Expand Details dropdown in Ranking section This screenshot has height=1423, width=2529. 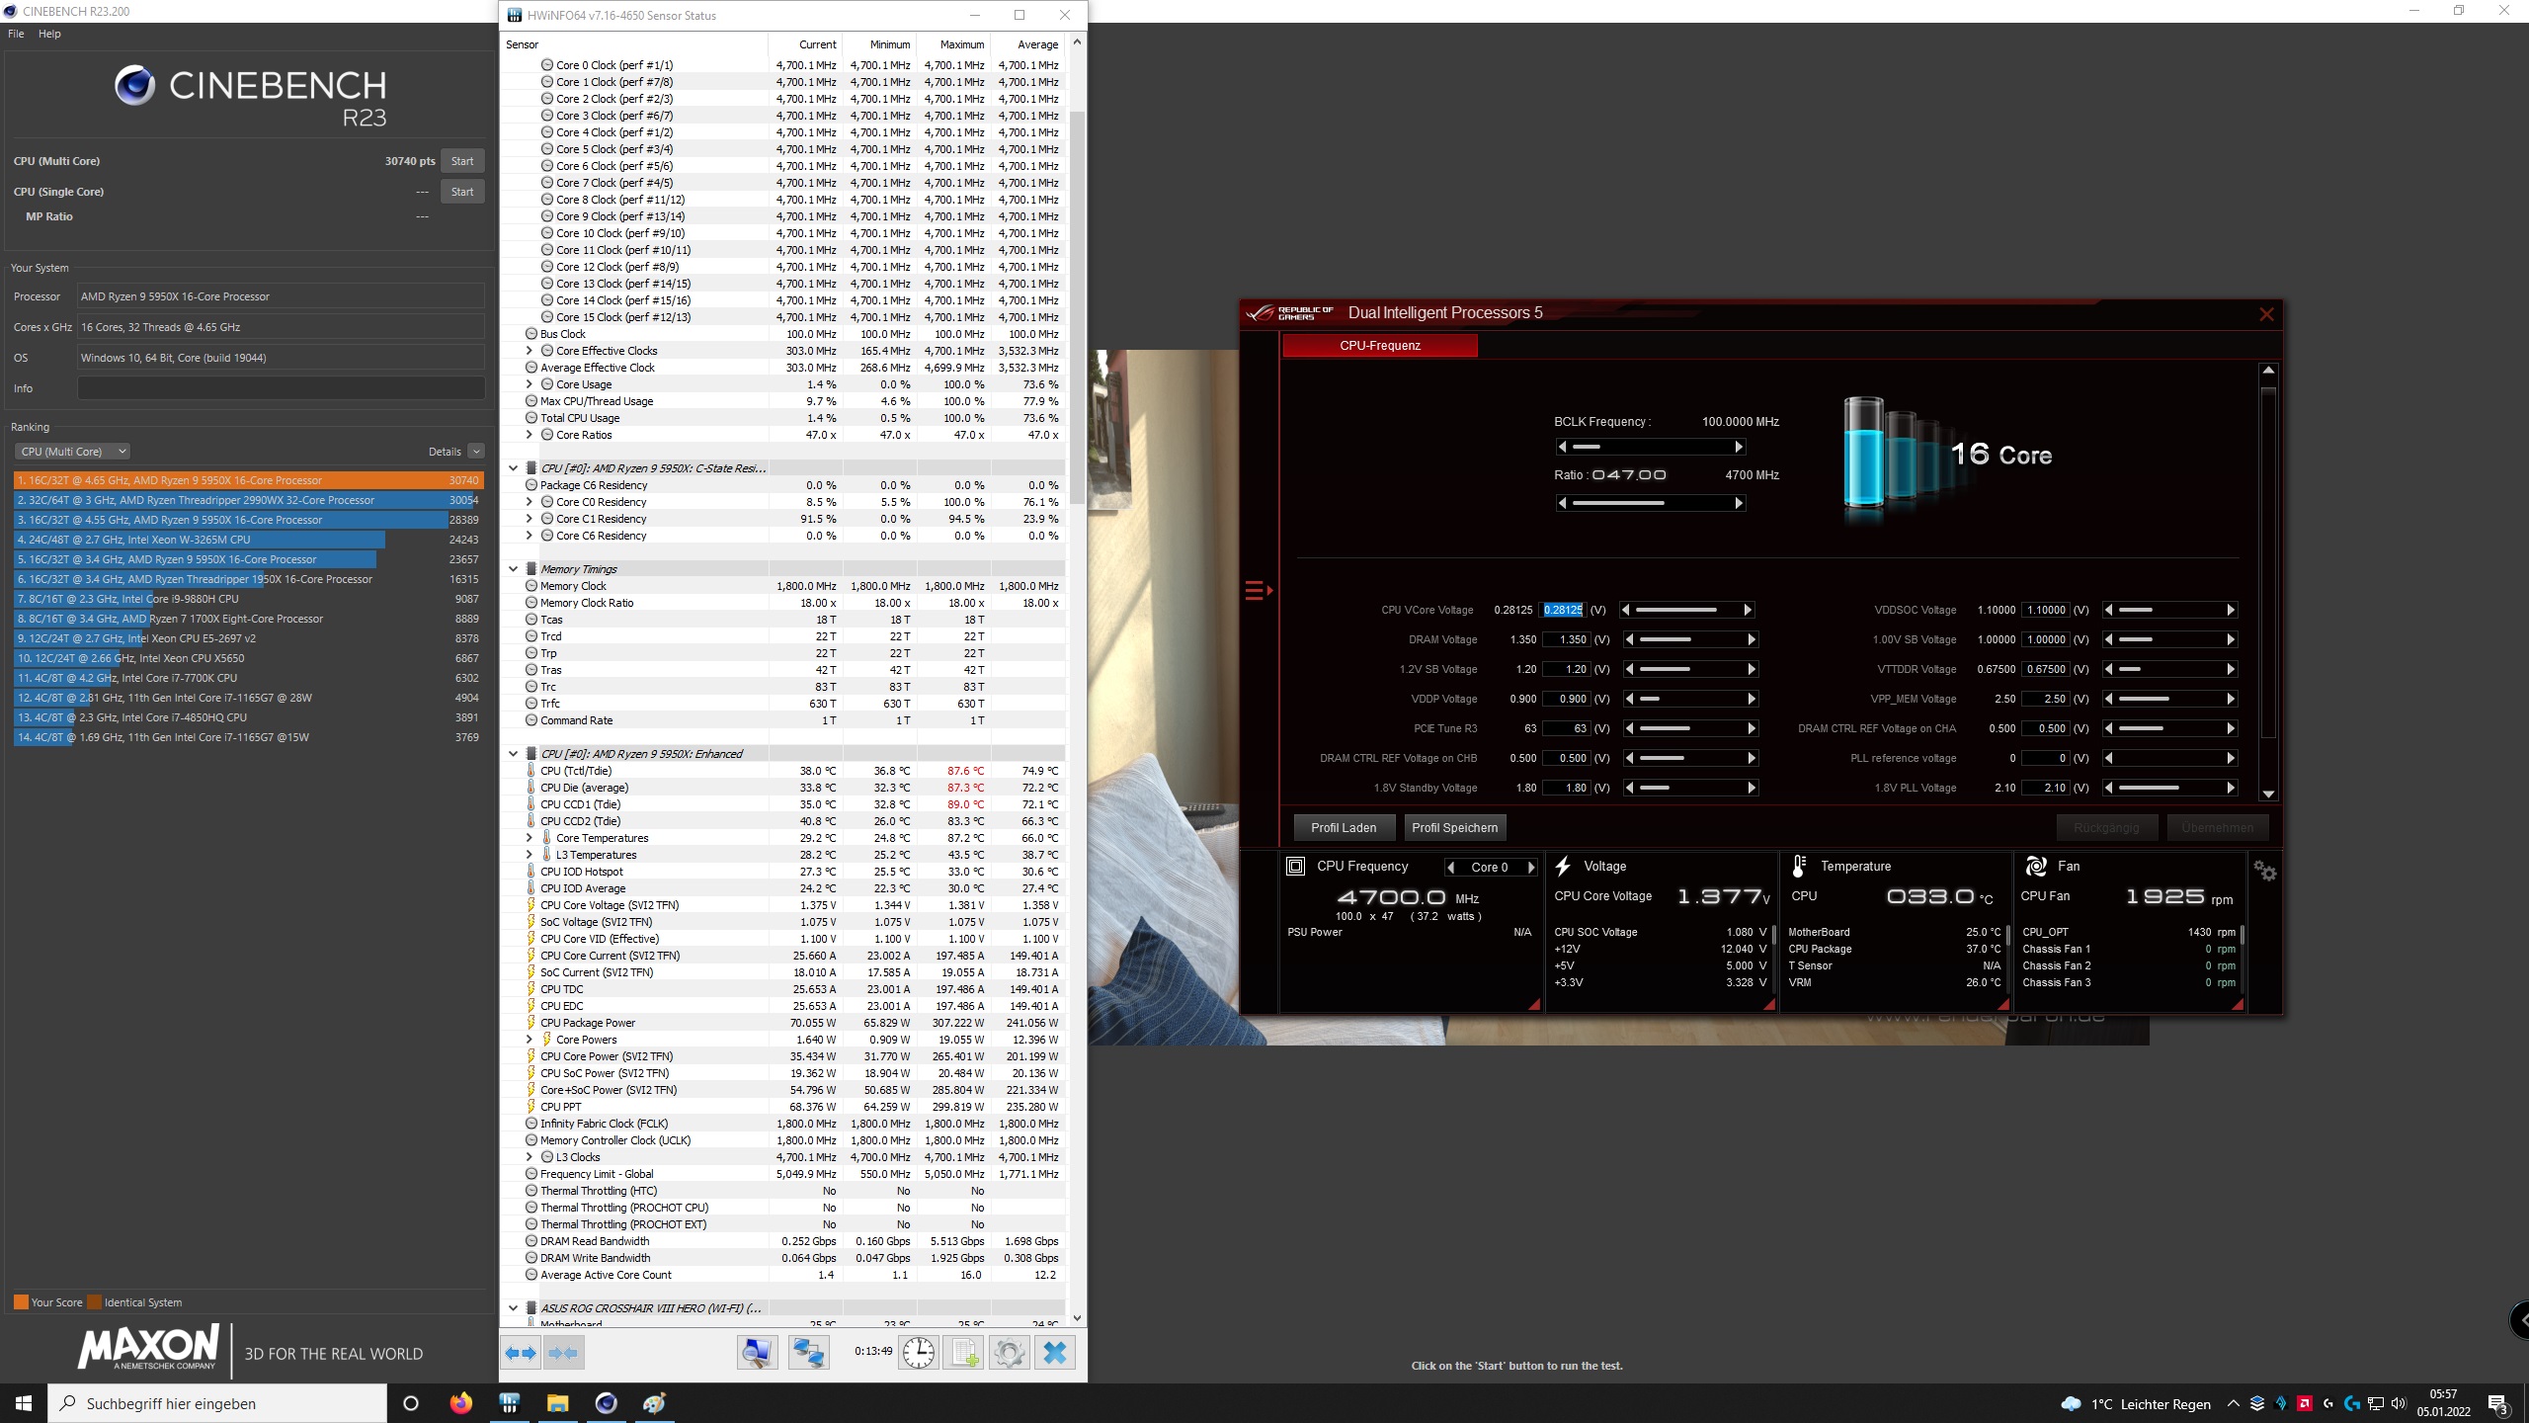476,452
